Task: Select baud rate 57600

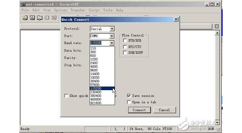Action: (102, 85)
